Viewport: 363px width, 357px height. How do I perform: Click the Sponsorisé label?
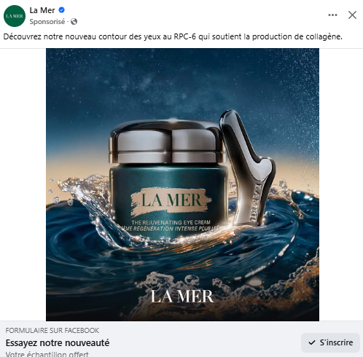pyautogui.click(x=47, y=22)
